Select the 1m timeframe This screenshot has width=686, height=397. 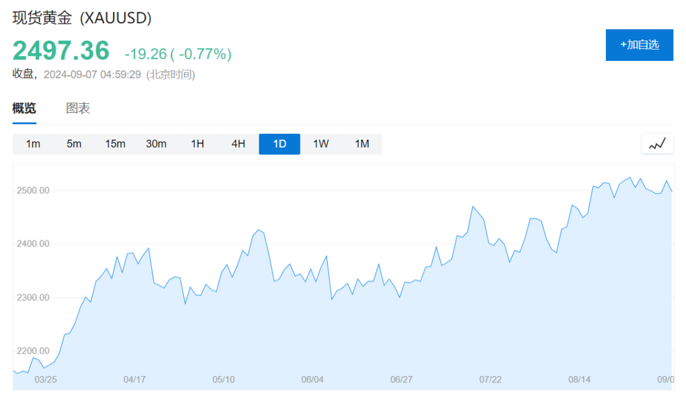[33, 144]
